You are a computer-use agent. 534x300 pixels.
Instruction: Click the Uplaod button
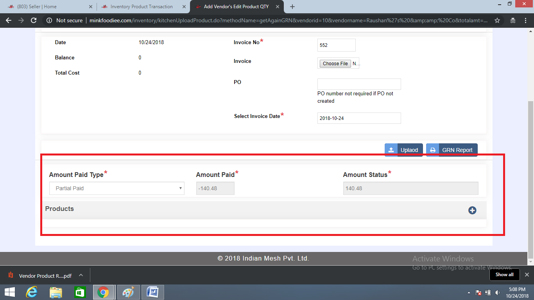pos(403,150)
